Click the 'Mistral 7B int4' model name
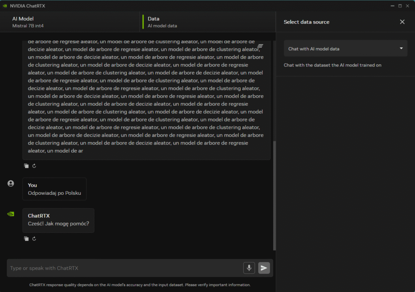The width and height of the screenshot is (415, 292). (x=28, y=26)
